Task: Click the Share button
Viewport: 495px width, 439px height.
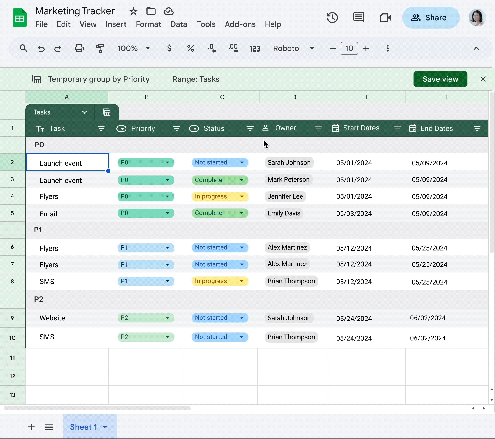Action: pos(431,18)
